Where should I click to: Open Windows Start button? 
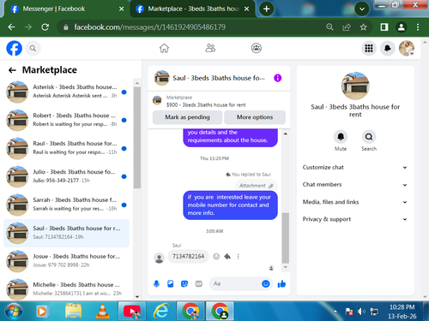(14, 311)
